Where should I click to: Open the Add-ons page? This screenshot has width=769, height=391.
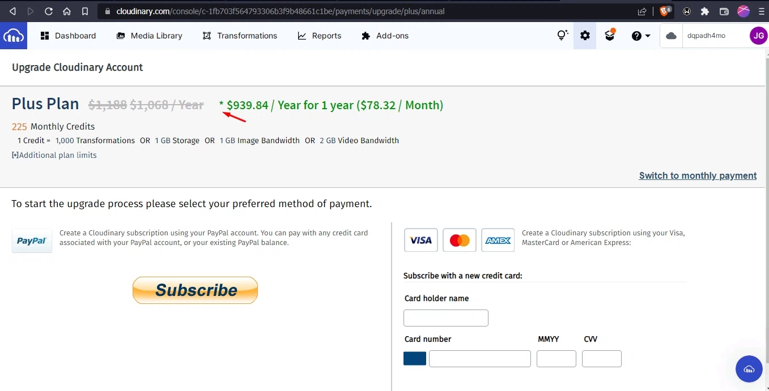pyautogui.click(x=385, y=36)
